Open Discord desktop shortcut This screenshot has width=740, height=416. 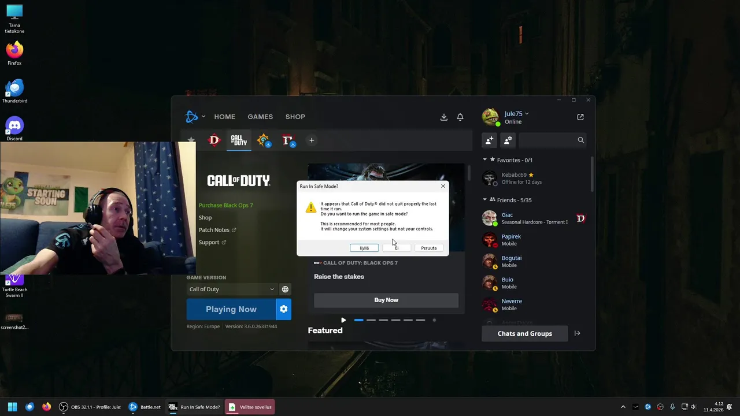point(14,129)
